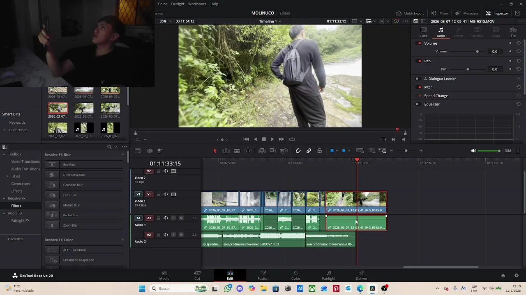Activate the Trim Edit Mode tool
The image size is (526, 295).
tap(226, 151)
